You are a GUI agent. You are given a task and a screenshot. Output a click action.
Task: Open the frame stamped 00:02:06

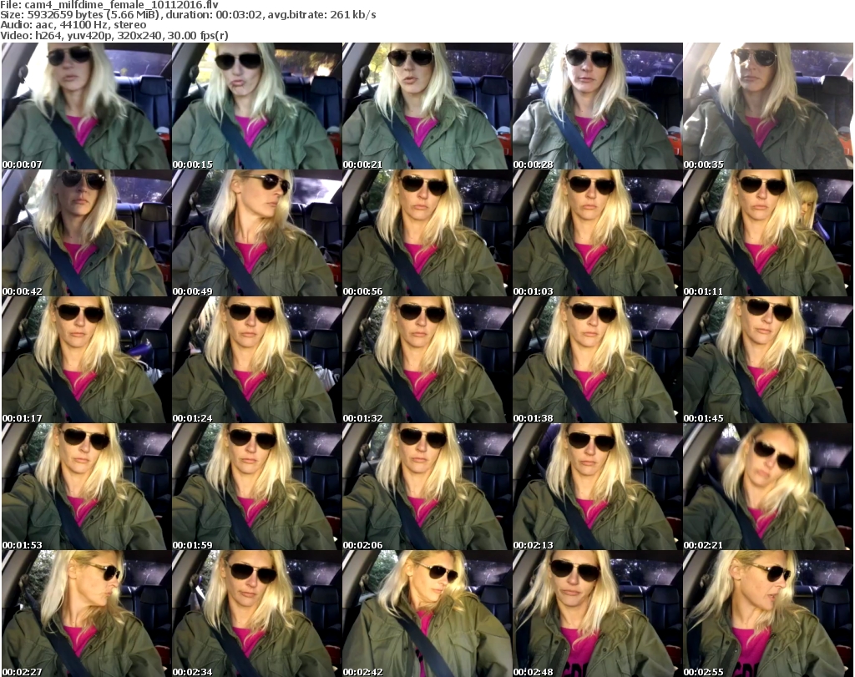click(x=427, y=487)
